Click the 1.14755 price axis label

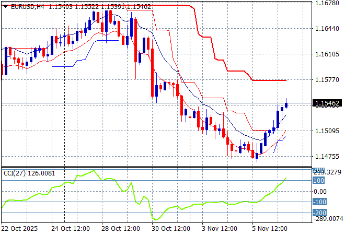(x=328, y=156)
